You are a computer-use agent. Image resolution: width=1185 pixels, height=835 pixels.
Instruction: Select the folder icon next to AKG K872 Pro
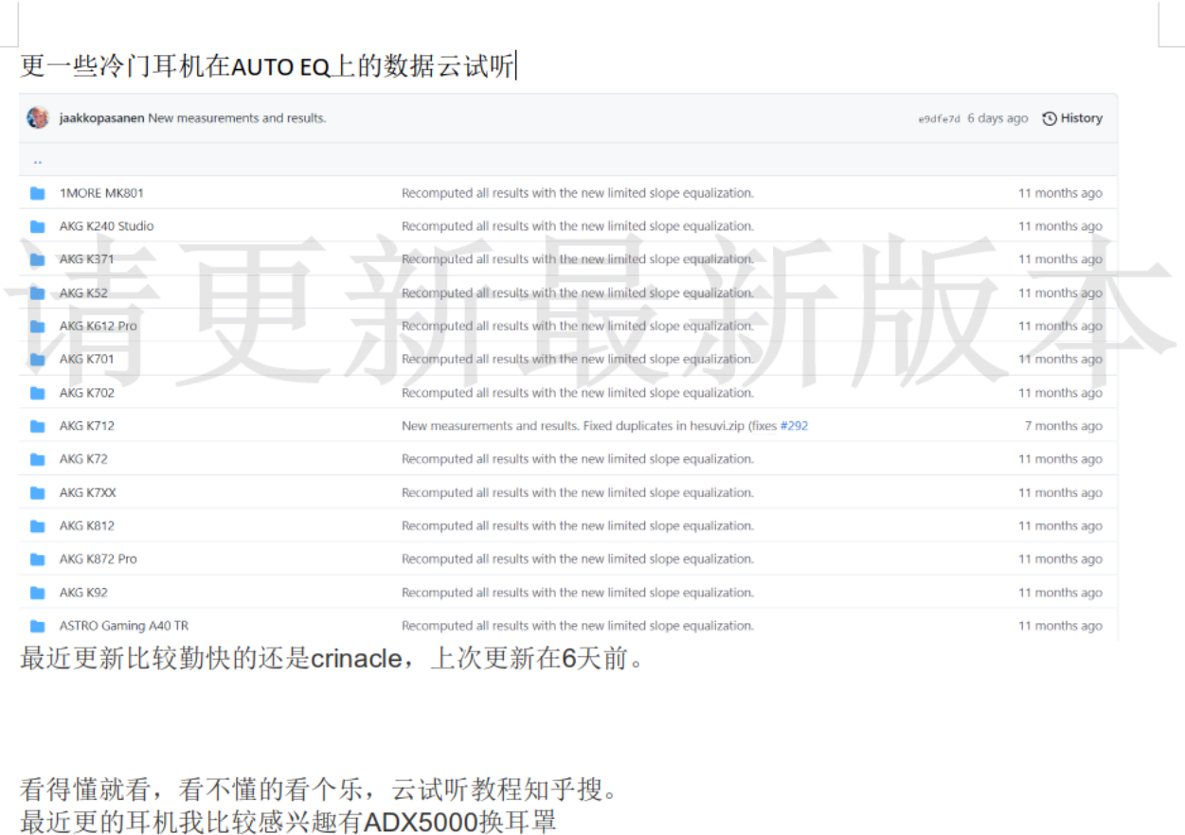tap(37, 560)
